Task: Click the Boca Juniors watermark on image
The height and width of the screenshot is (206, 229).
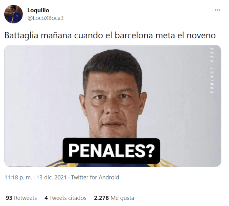Action: (x=212, y=70)
